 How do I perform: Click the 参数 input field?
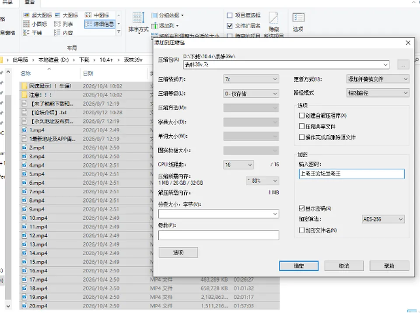[219, 235]
